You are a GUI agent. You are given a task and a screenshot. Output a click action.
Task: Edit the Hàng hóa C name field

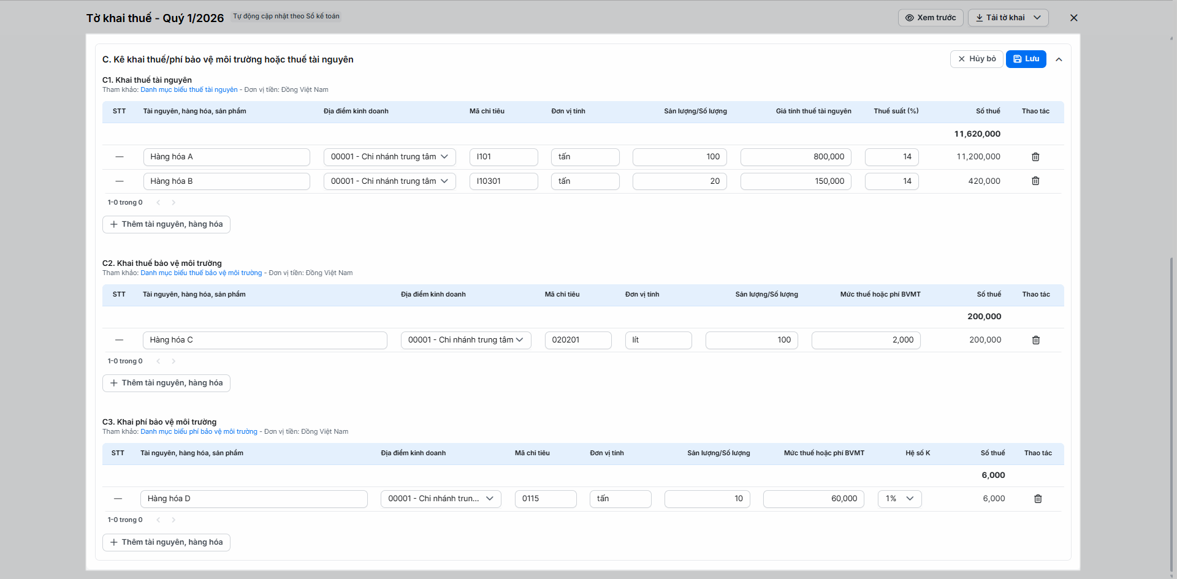tap(265, 340)
